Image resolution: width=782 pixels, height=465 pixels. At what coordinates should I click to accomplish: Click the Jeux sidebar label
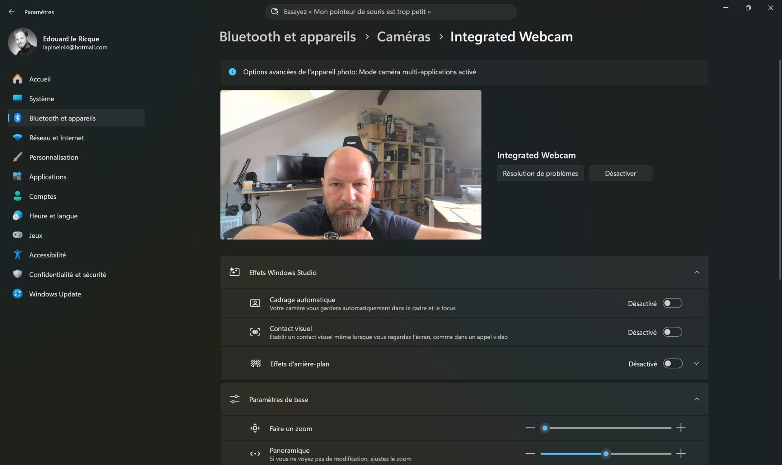coord(35,235)
